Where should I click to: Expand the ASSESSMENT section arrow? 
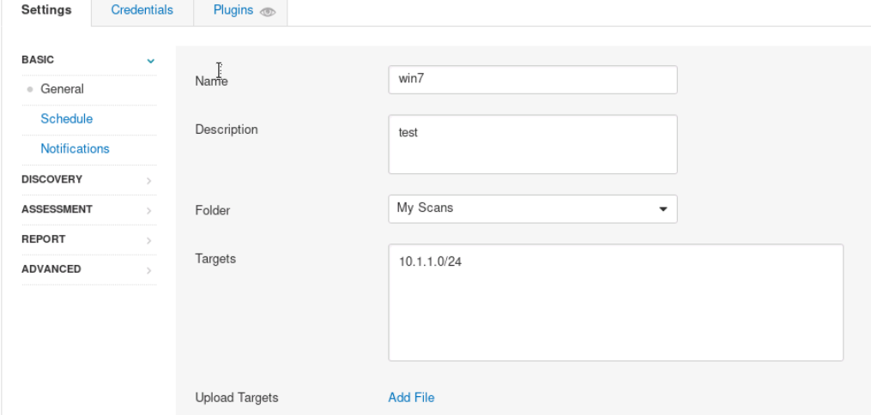149,210
